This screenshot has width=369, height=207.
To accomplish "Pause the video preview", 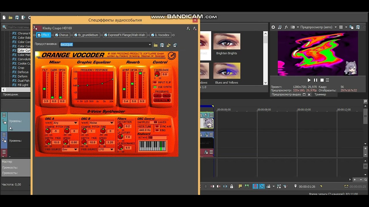I will (315, 80).
